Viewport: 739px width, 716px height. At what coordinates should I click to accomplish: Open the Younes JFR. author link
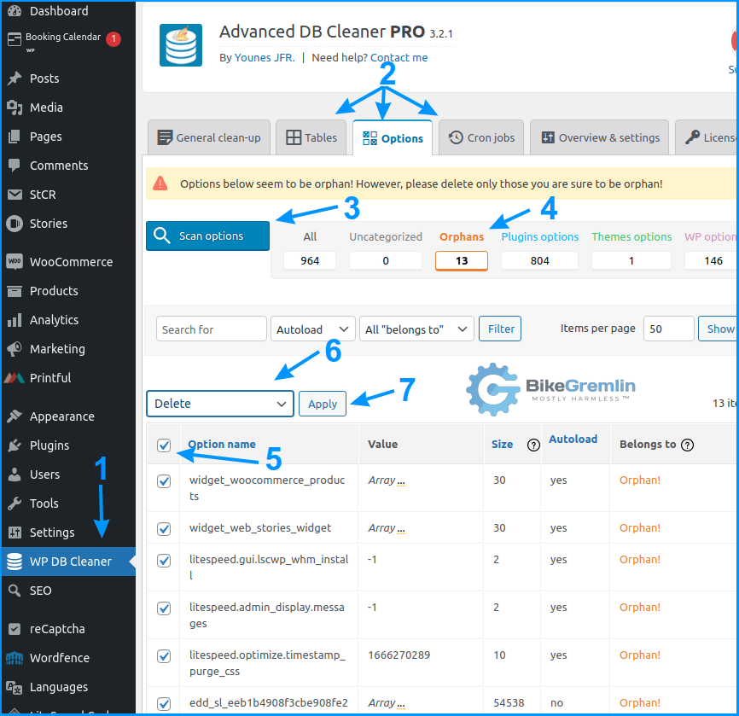point(265,57)
